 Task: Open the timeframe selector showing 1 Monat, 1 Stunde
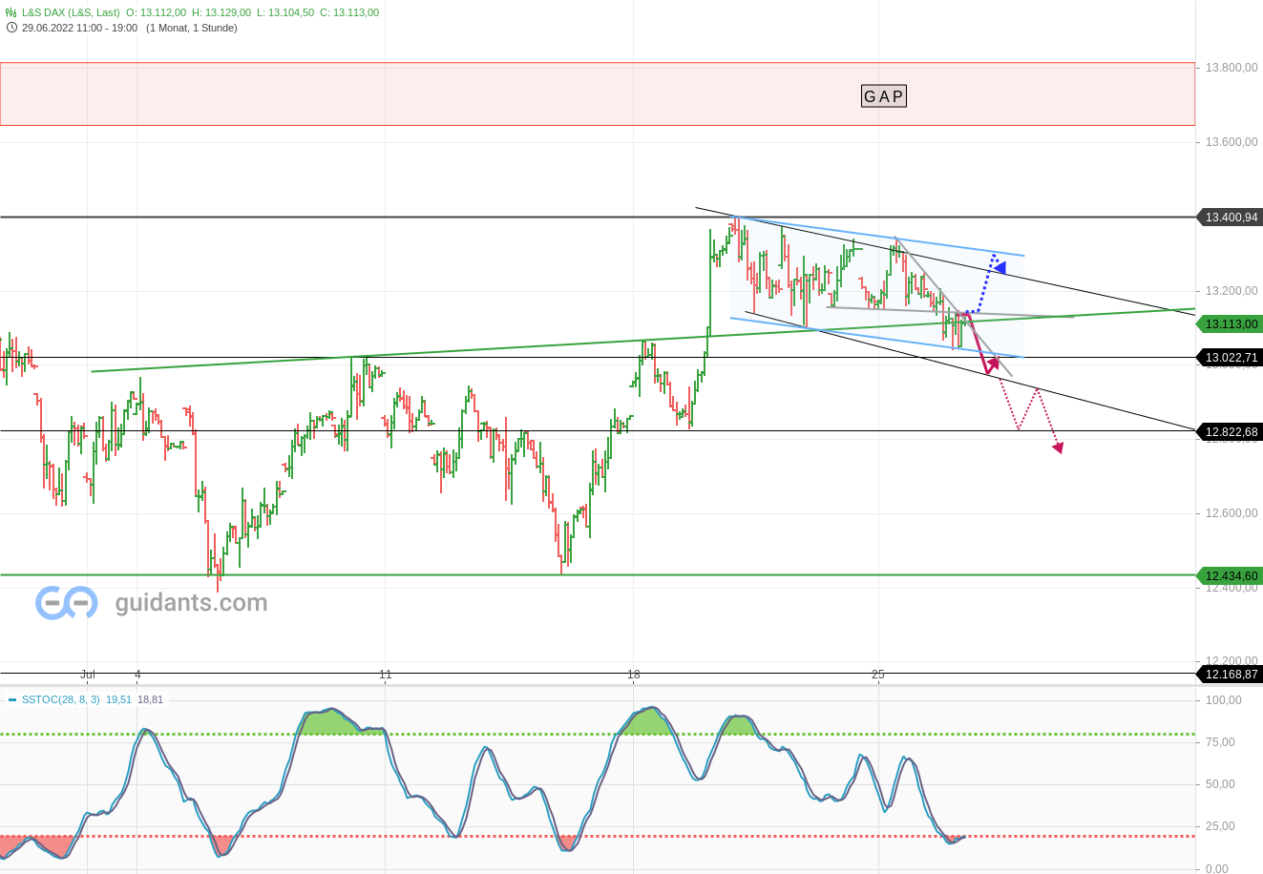pyautogui.click(x=191, y=28)
